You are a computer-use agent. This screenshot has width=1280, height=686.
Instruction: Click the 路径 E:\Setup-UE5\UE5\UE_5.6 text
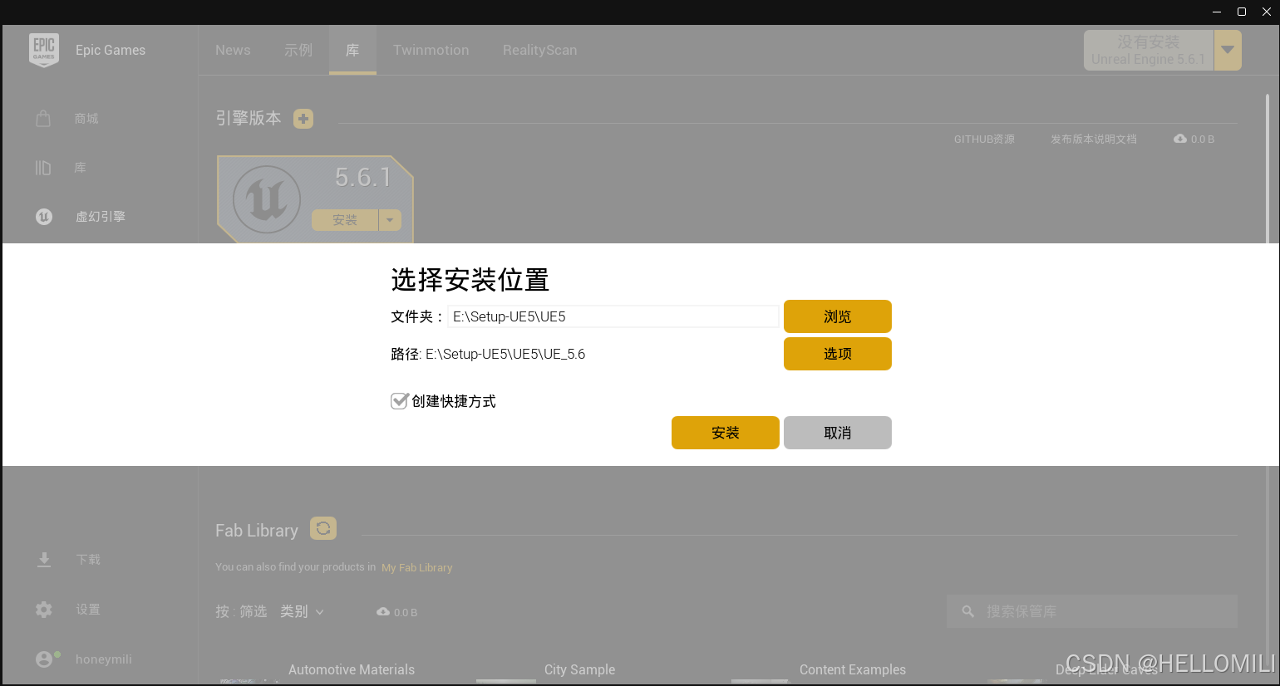pos(488,354)
